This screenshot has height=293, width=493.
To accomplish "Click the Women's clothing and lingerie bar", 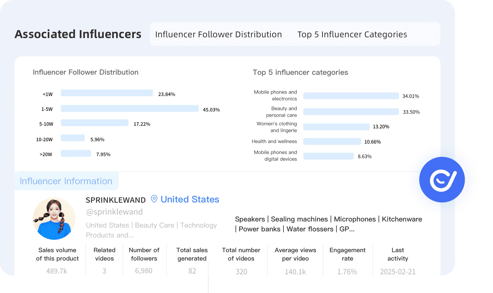I will click(x=336, y=127).
